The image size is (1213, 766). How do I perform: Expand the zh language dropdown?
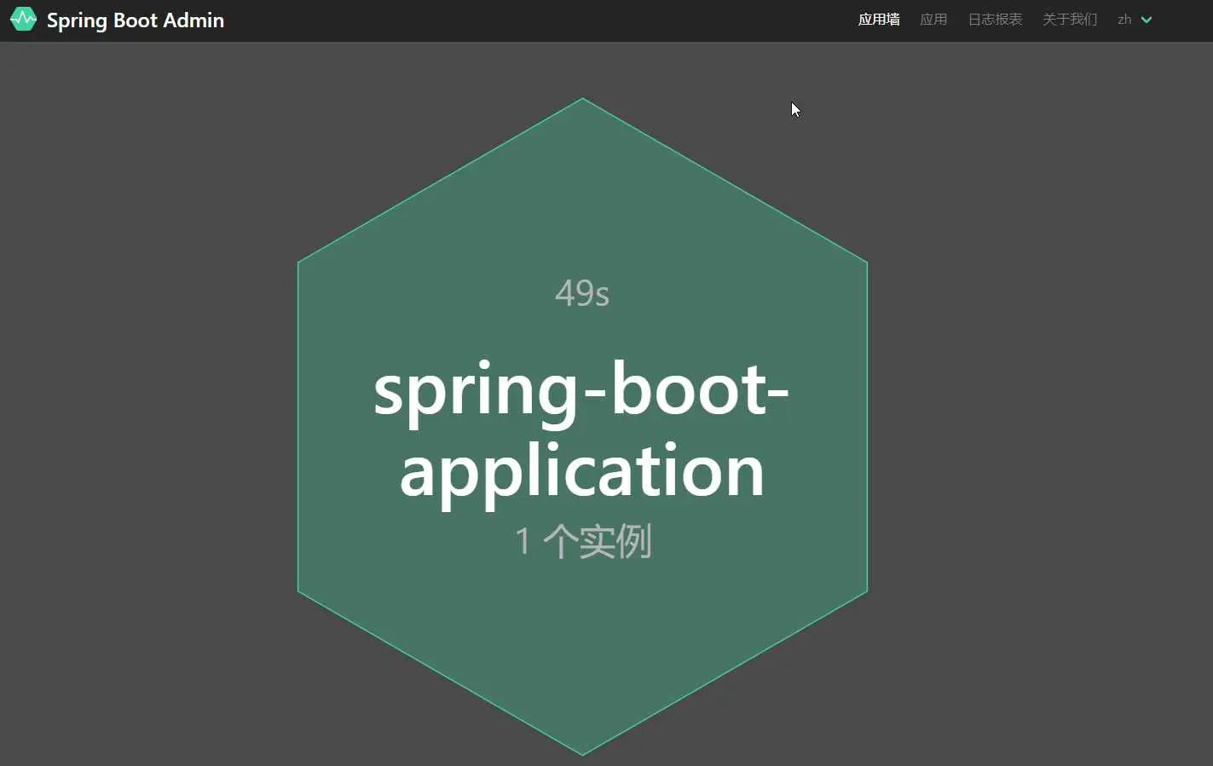[x=1135, y=20]
